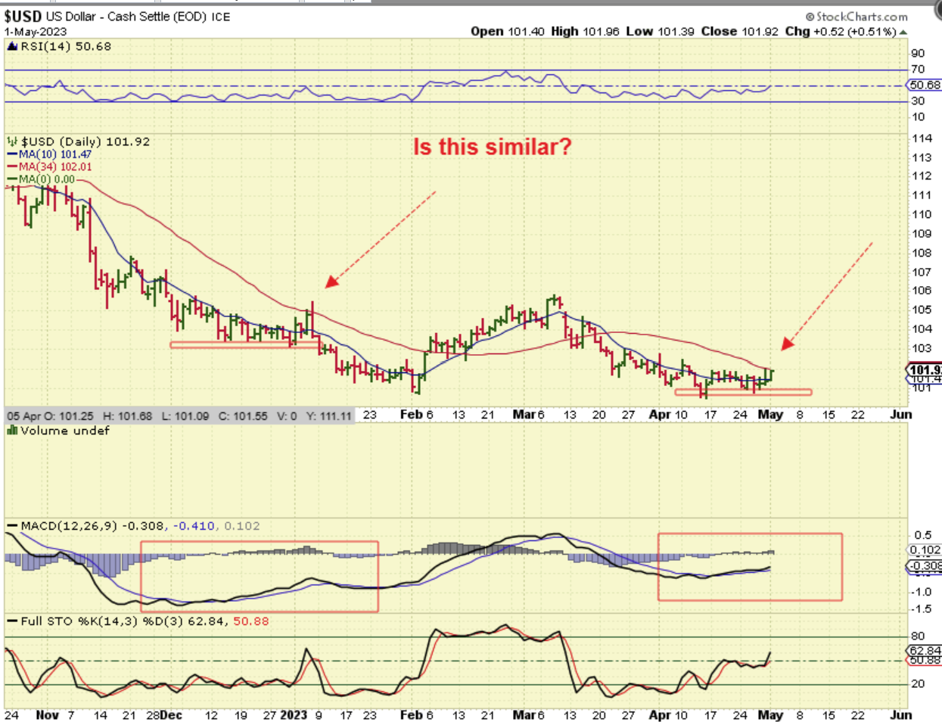This screenshot has width=942, height=722.
Task: Click the MACD legend line marker
Action: [12, 526]
